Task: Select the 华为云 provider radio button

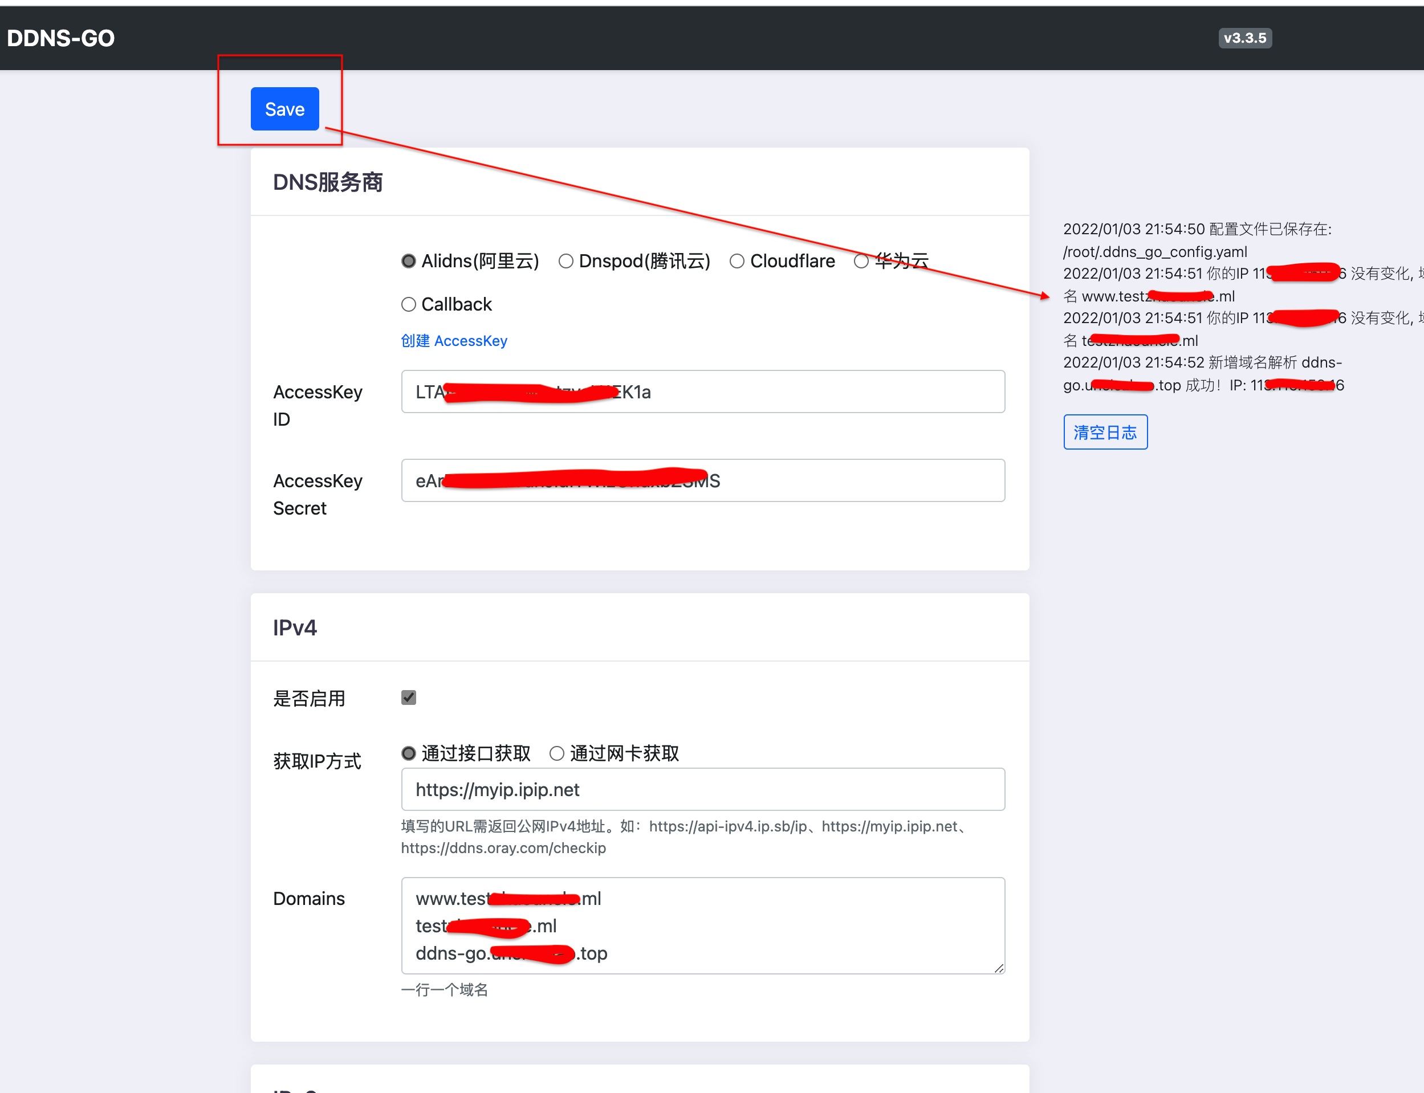Action: [x=861, y=261]
